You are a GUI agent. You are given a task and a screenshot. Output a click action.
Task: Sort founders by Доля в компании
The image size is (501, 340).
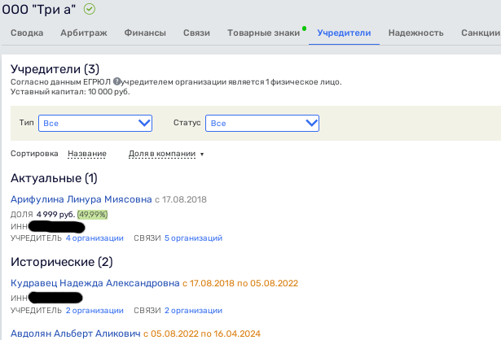tap(162, 154)
